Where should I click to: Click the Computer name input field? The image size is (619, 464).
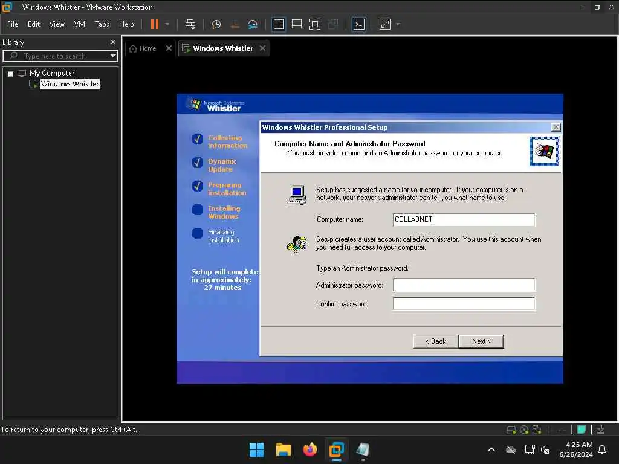click(x=464, y=220)
